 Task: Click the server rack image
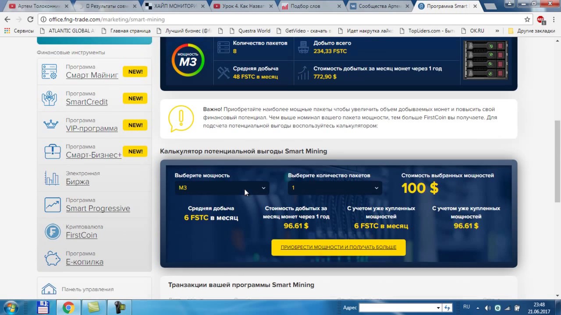tap(486, 60)
